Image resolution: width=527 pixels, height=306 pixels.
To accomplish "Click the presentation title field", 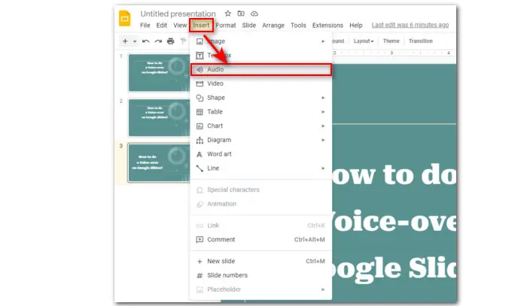I will [x=178, y=14].
